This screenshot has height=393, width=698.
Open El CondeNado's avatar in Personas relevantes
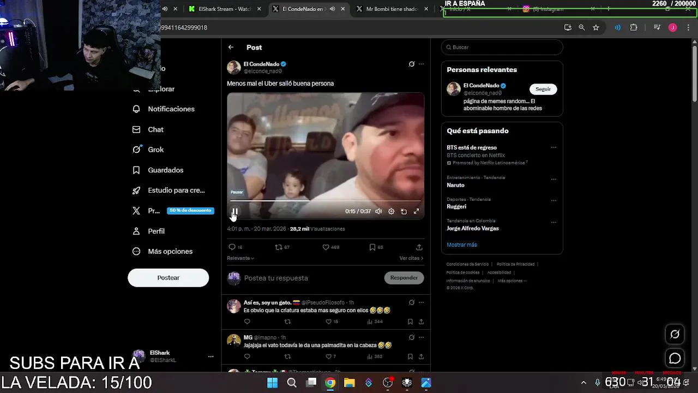[454, 89]
